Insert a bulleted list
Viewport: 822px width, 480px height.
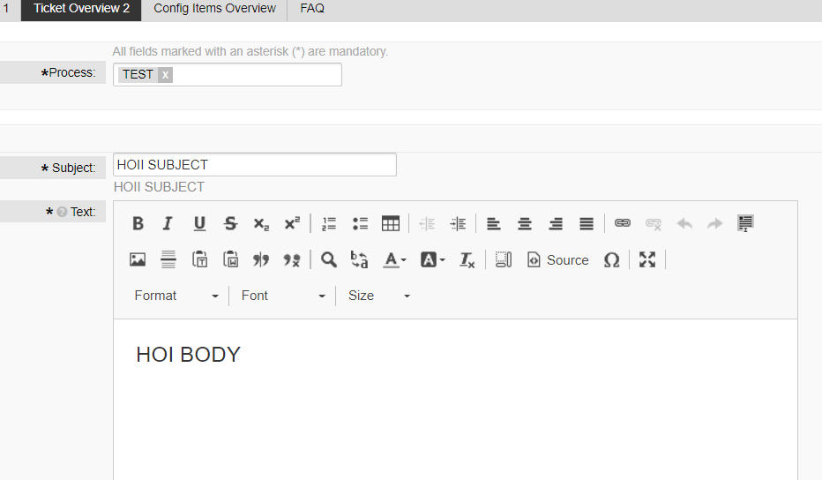click(x=360, y=223)
